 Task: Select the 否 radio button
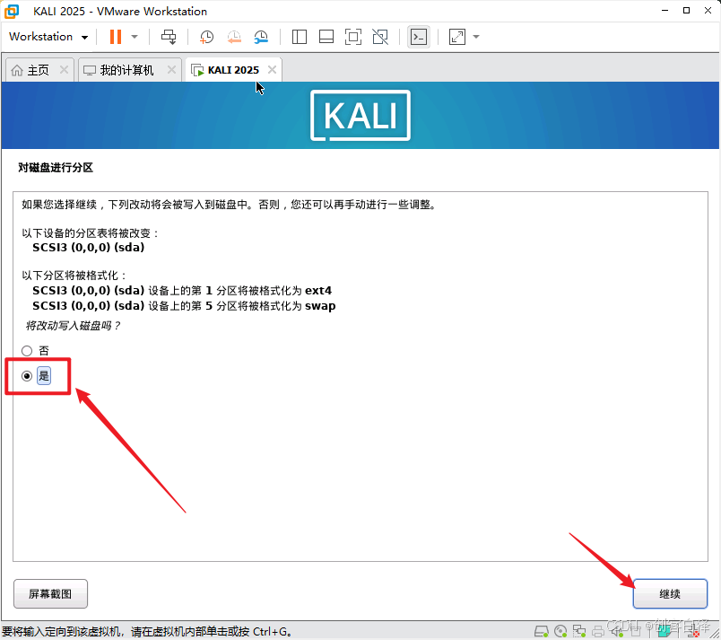click(x=27, y=351)
